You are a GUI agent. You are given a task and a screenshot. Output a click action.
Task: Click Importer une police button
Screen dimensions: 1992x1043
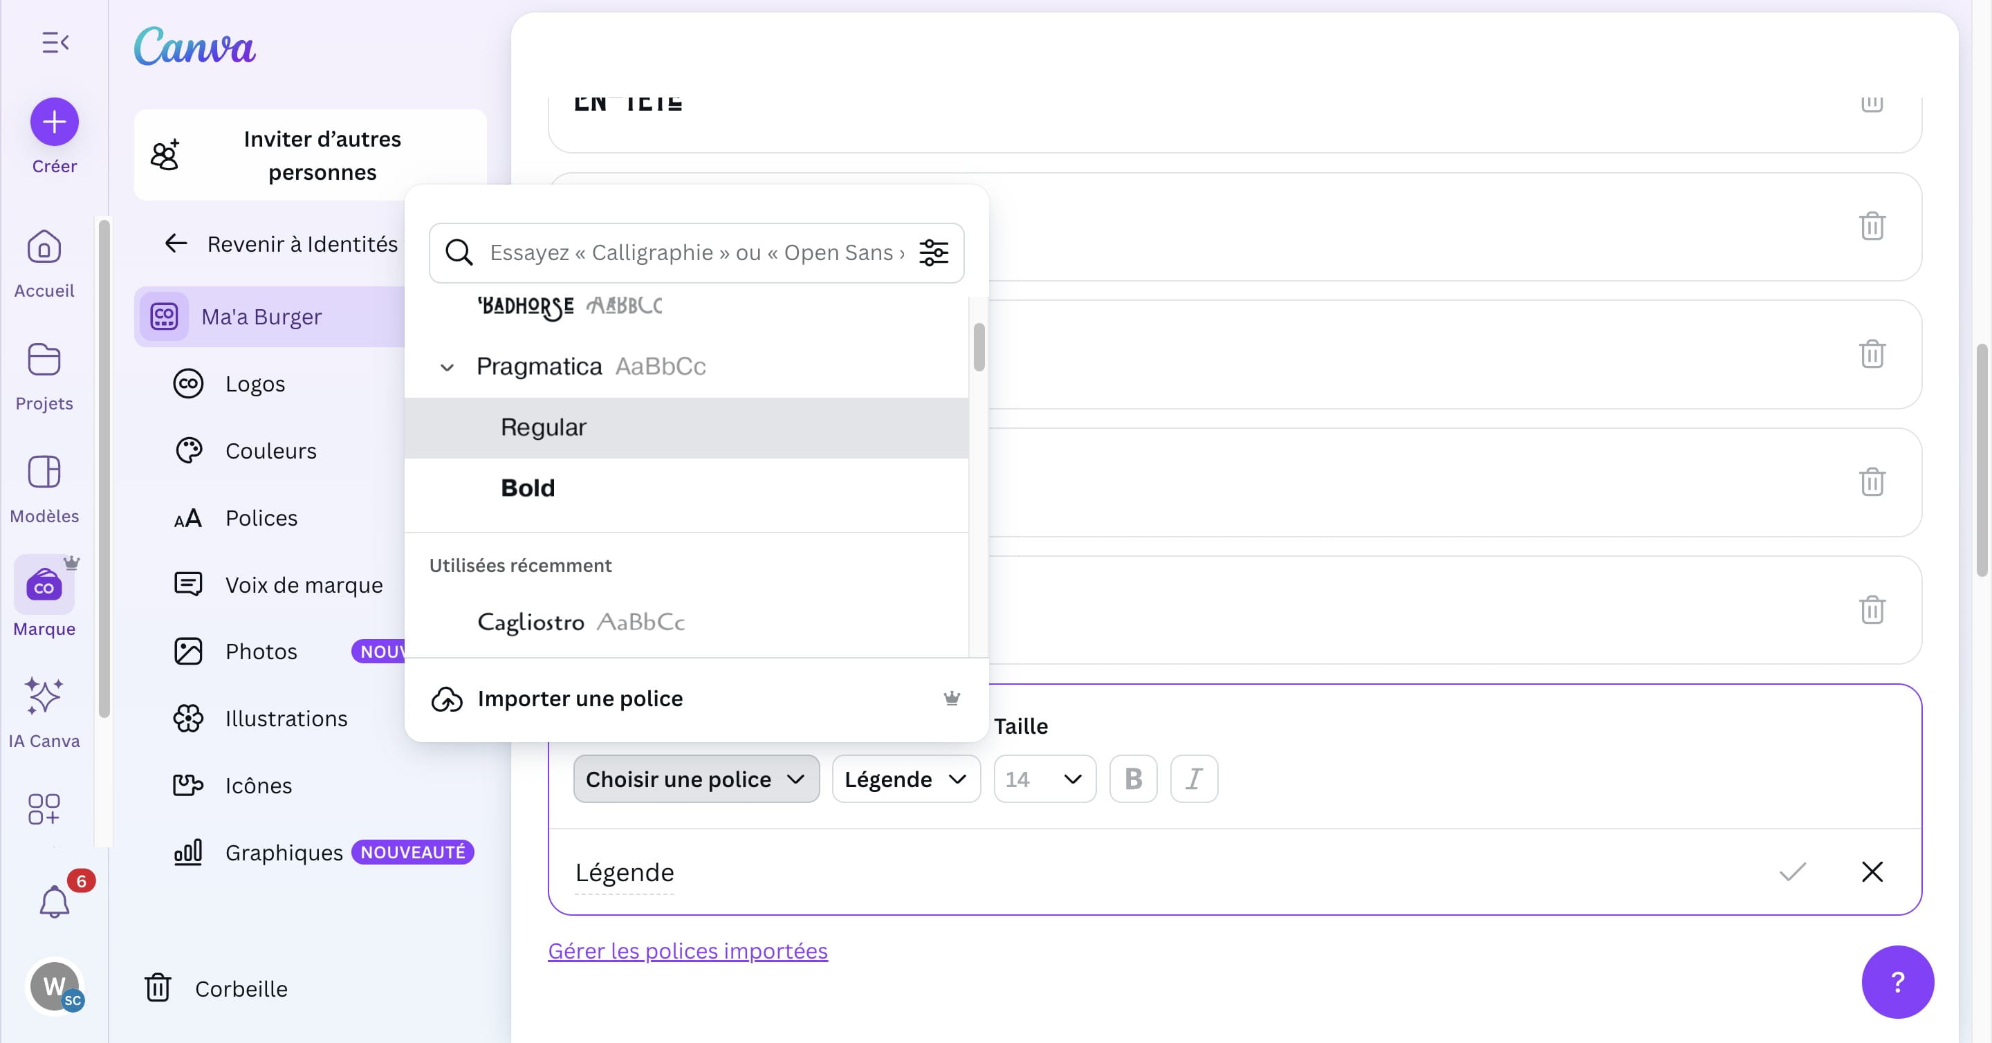pyautogui.click(x=580, y=699)
